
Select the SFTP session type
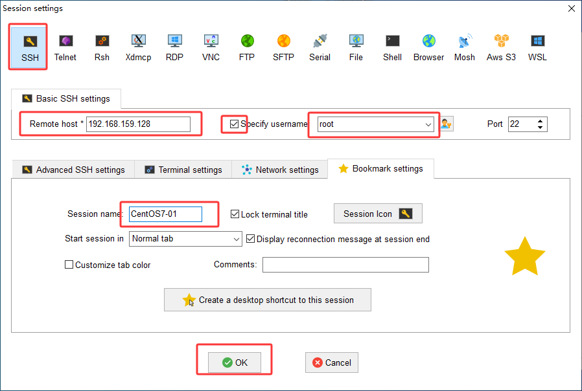(284, 48)
